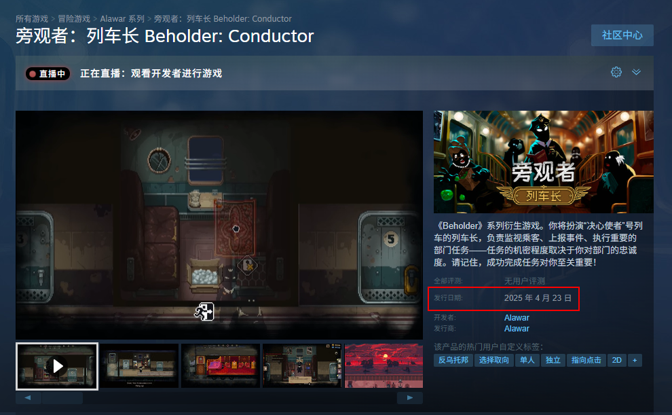Play the trailer video thumbnail
The height and width of the screenshot is (415, 672).
(x=57, y=366)
